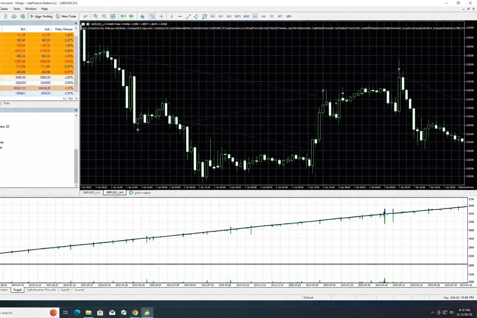Toggle the Algo Trading button
Image resolution: width=477 pixels, height=318 pixels.
[41, 16]
